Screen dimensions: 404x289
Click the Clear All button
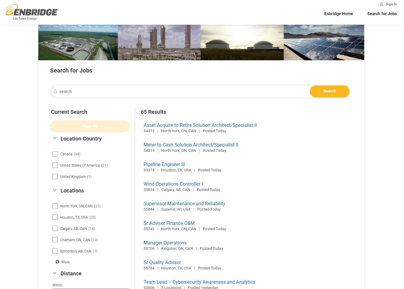pyautogui.click(x=90, y=126)
